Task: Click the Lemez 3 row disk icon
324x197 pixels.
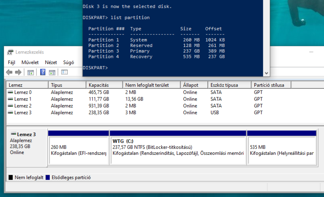Action: (11, 113)
